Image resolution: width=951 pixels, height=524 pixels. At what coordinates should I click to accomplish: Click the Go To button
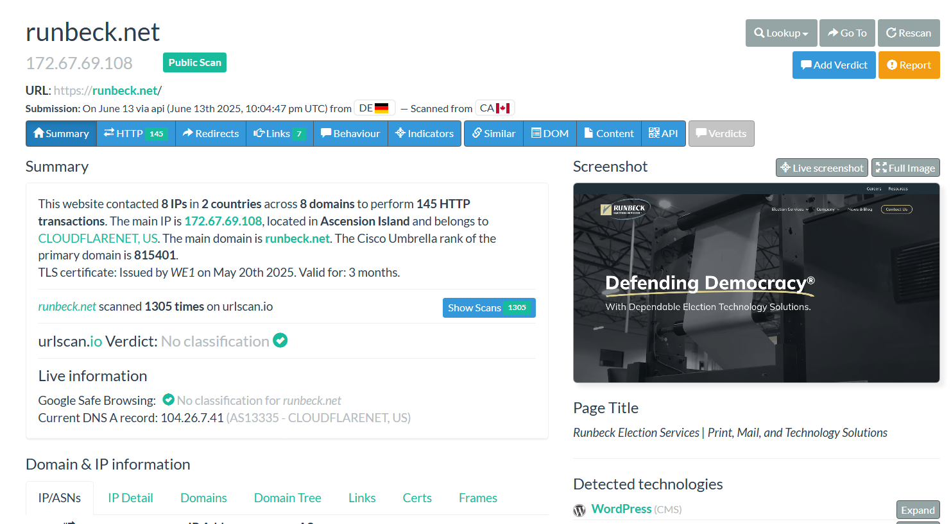[847, 33]
